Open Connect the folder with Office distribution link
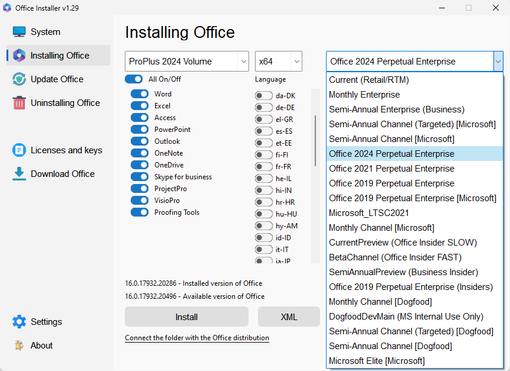 click(x=197, y=338)
